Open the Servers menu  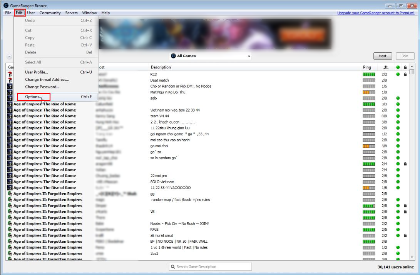tap(71, 13)
